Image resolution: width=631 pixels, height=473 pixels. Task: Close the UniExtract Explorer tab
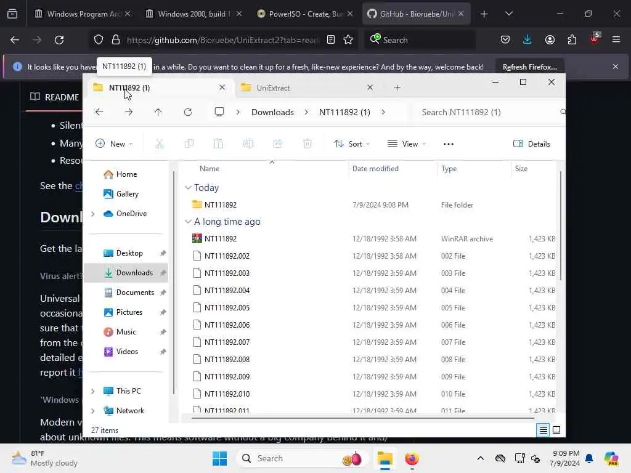(370, 87)
